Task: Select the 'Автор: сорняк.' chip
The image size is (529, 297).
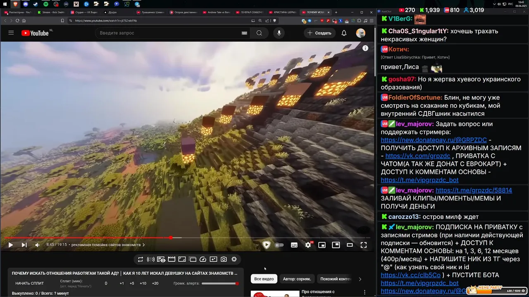Action: 297,279
